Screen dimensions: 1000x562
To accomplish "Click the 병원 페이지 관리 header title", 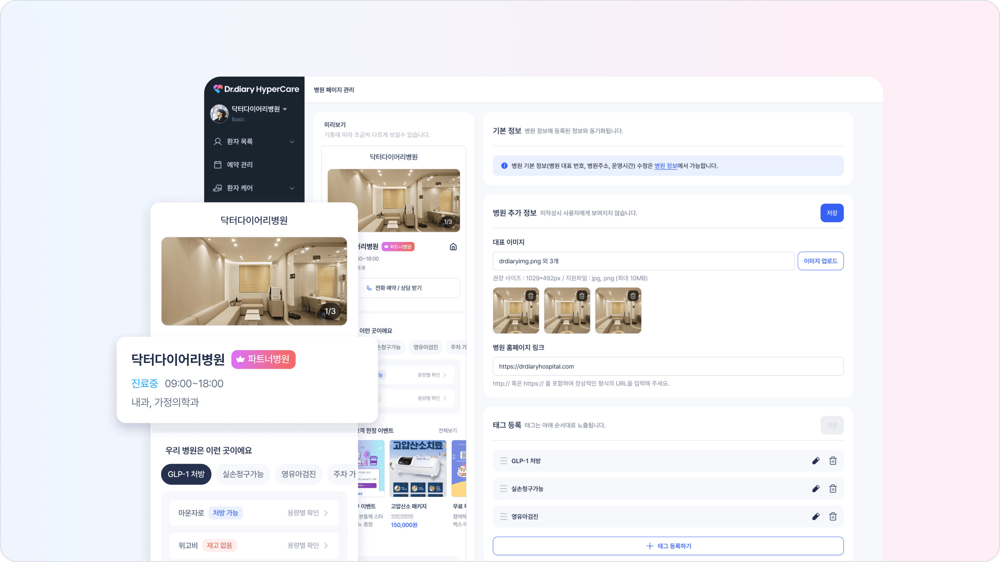I will [334, 90].
